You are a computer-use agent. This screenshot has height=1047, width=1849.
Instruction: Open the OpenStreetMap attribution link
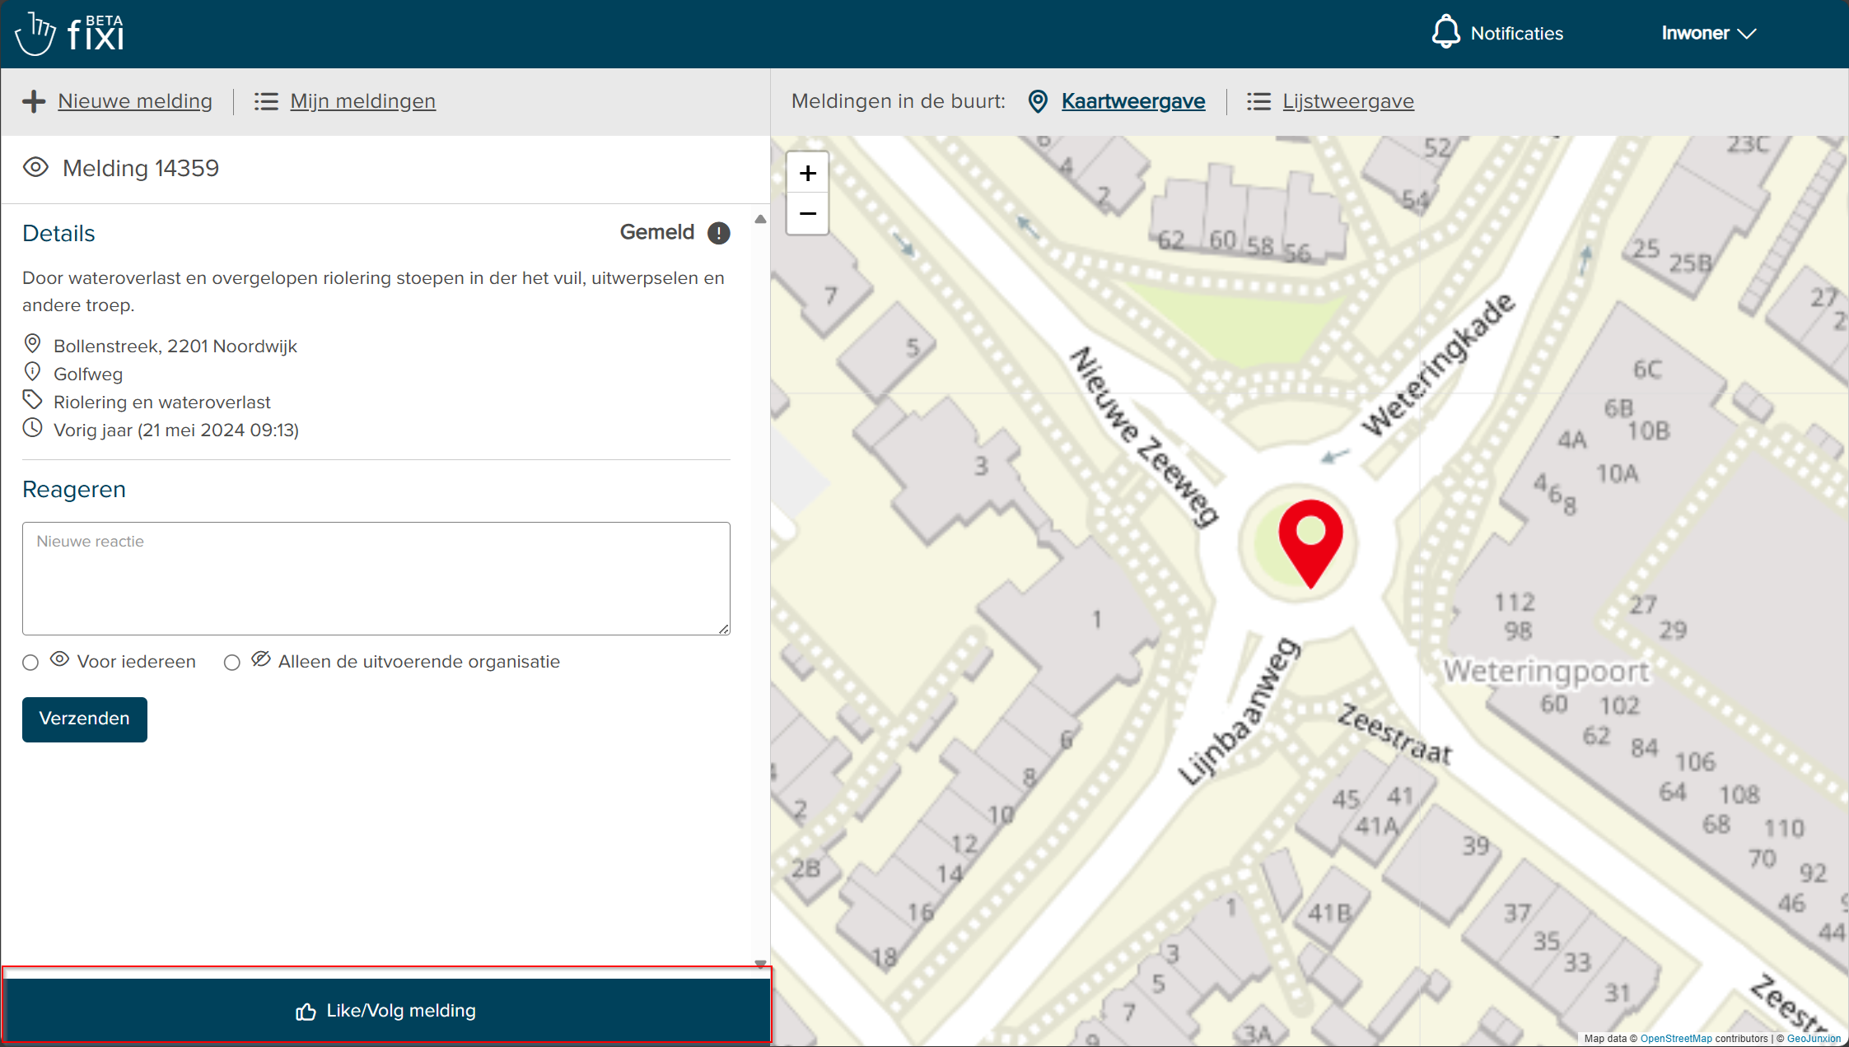[x=1675, y=1039]
